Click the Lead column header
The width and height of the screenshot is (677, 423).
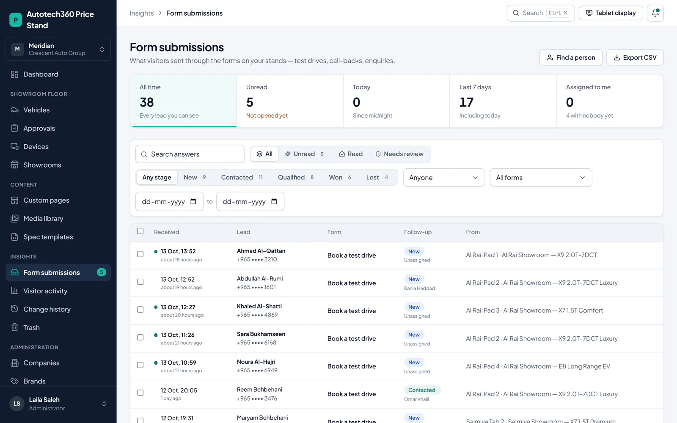coord(243,232)
